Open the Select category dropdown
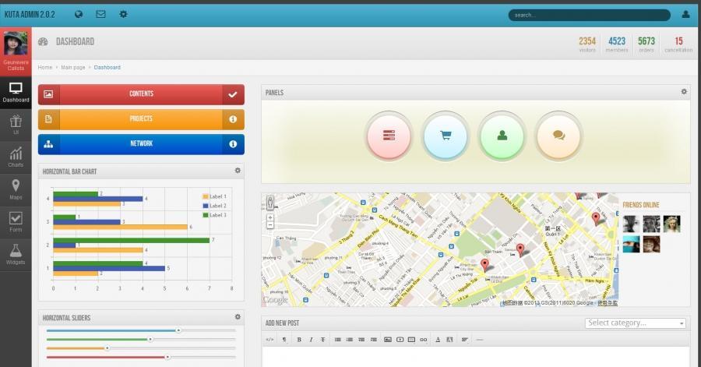This screenshot has height=367, width=701. click(x=636, y=323)
